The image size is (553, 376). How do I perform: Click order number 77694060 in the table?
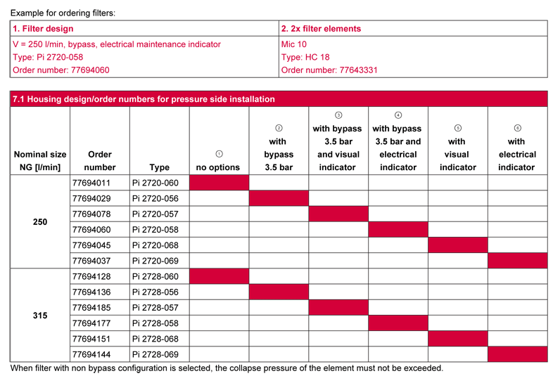(91, 230)
